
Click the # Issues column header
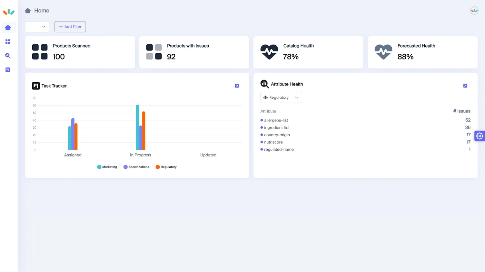point(462,111)
